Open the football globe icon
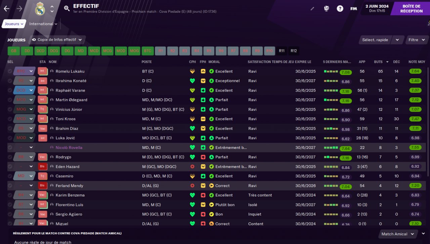This screenshot has height=244, width=430. coord(327,9)
